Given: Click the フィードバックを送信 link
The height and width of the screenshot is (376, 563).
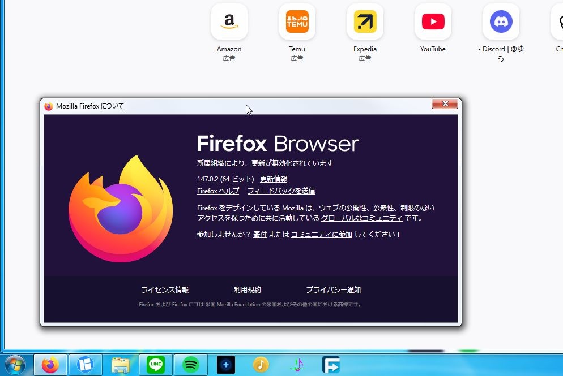Looking at the screenshot, I should [281, 191].
